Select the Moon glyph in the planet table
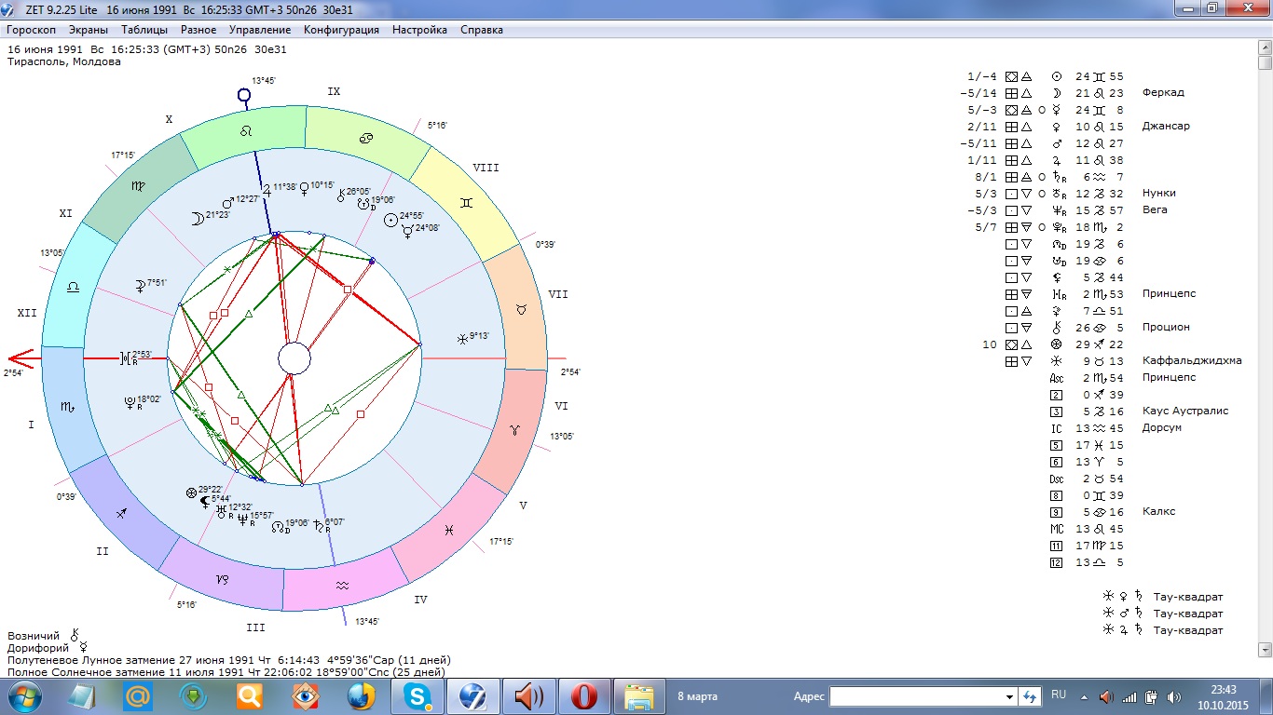The height and width of the screenshot is (715, 1273). coord(1056,93)
